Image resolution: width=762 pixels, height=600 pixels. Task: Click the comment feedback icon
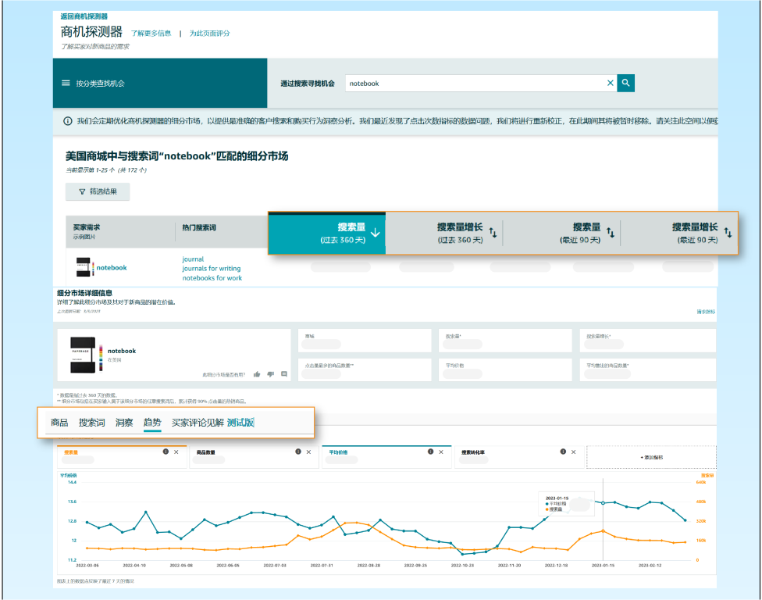284,374
